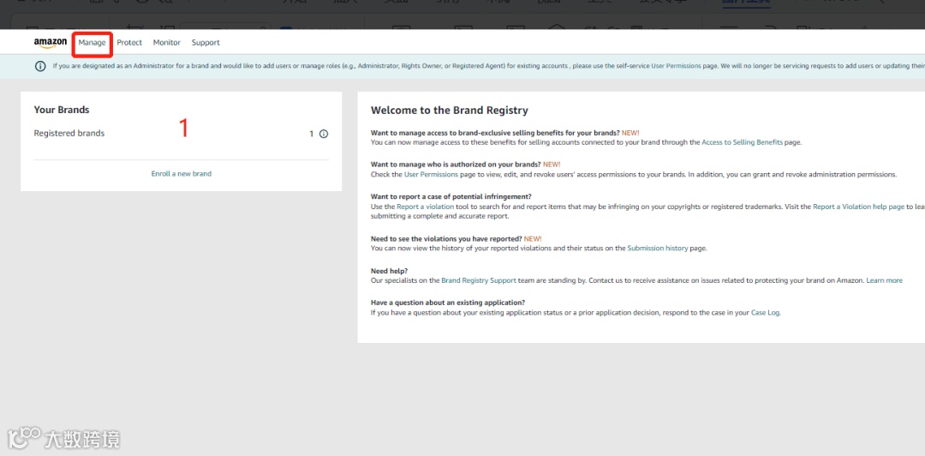Open the Brand Registry Support link
This screenshot has width=925, height=456.
[x=479, y=280]
